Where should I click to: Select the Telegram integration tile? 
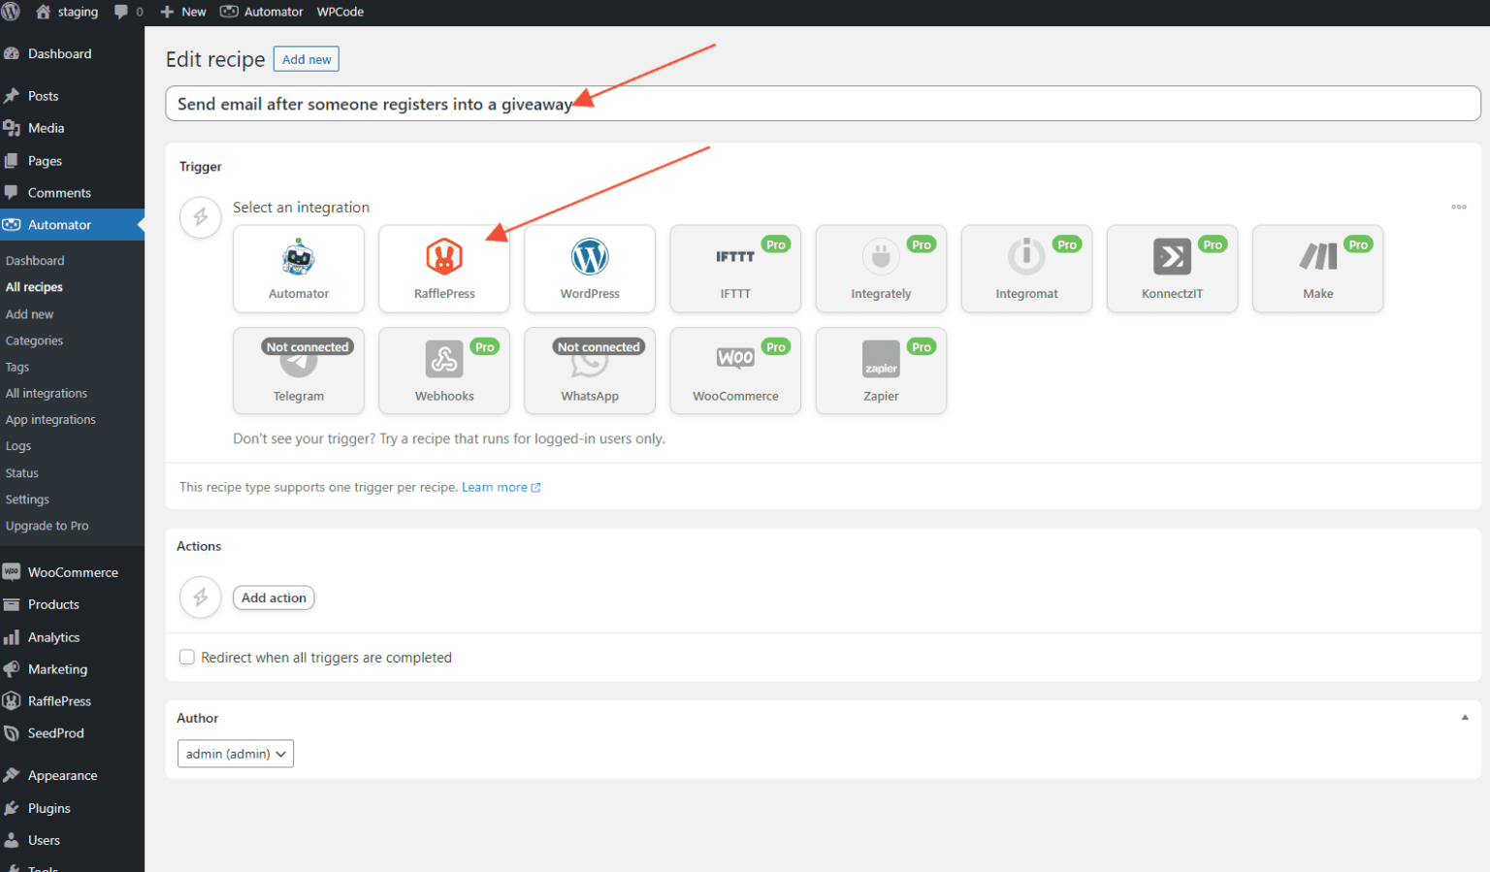tap(298, 371)
